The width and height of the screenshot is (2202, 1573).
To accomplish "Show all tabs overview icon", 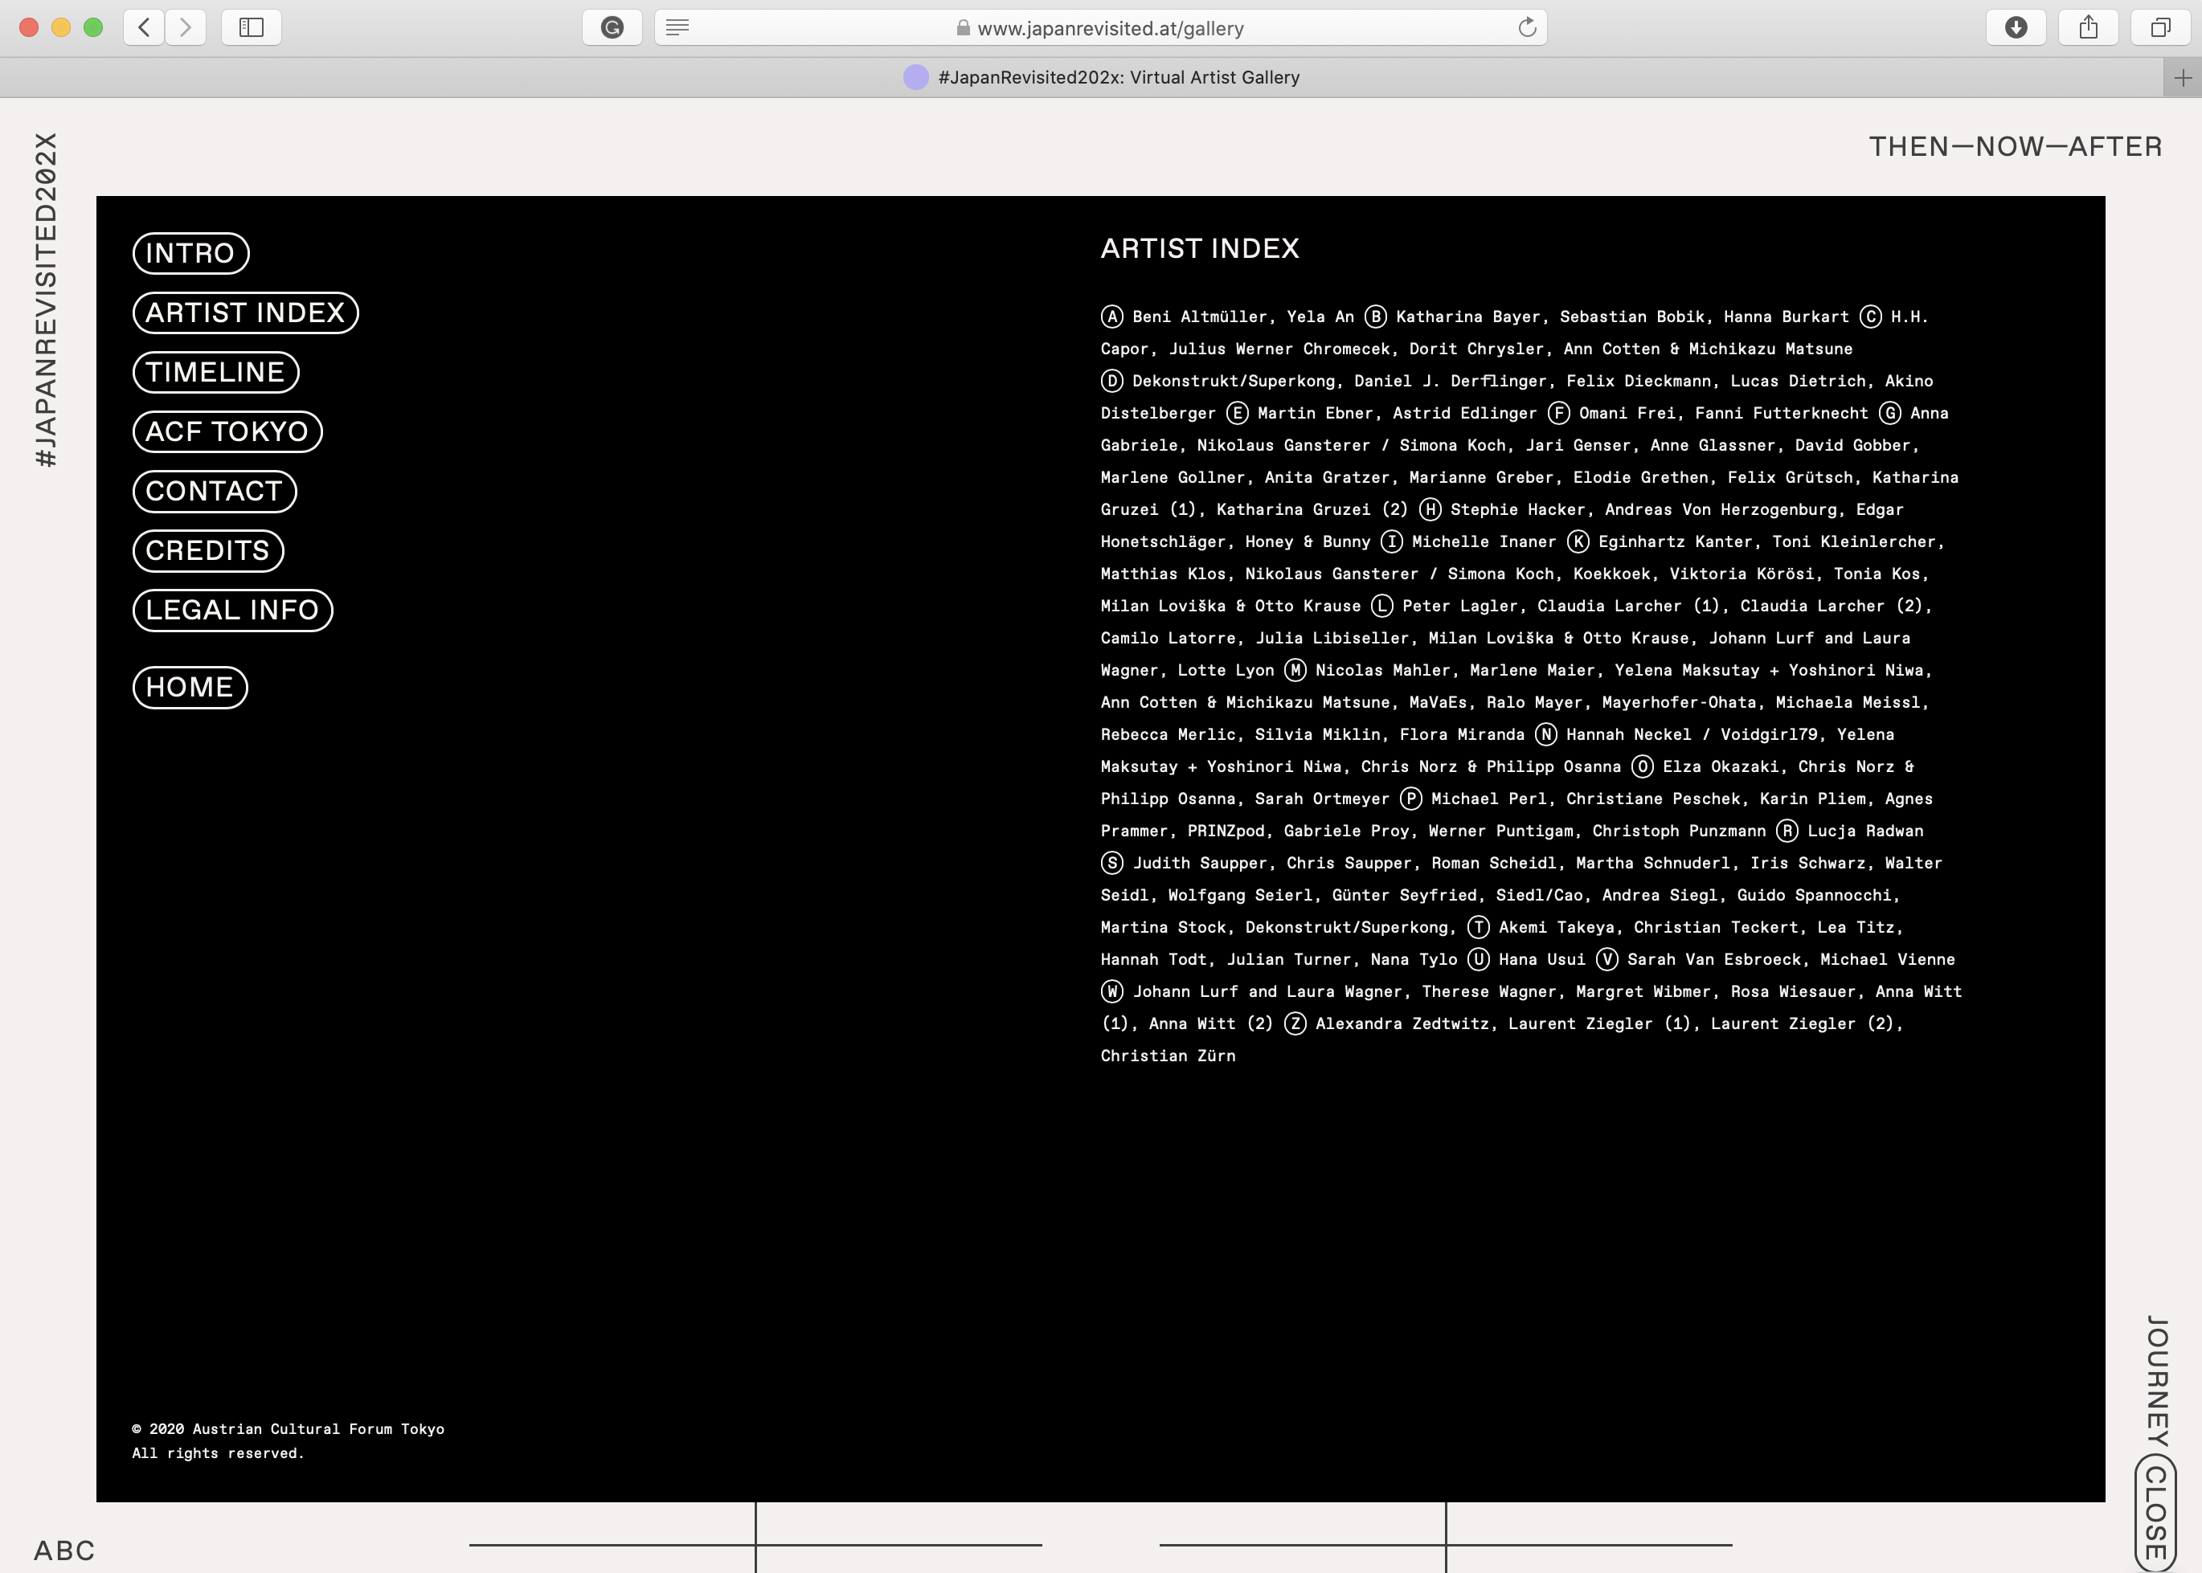I will (x=2160, y=27).
